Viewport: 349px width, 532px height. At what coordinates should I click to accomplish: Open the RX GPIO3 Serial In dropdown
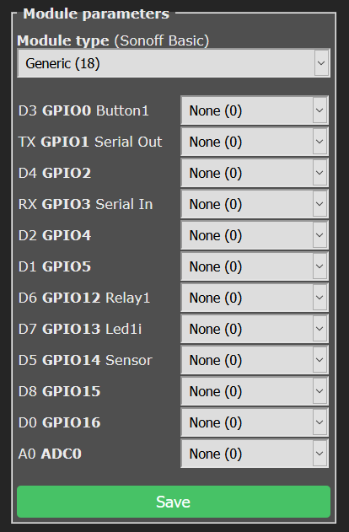click(x=255, y=204)
